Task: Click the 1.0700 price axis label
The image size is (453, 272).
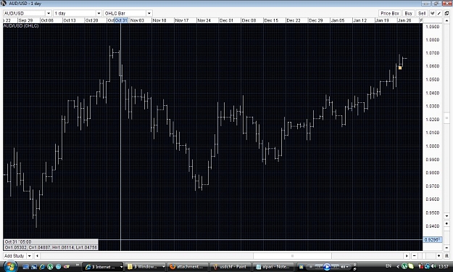Action: pos(433,53)
